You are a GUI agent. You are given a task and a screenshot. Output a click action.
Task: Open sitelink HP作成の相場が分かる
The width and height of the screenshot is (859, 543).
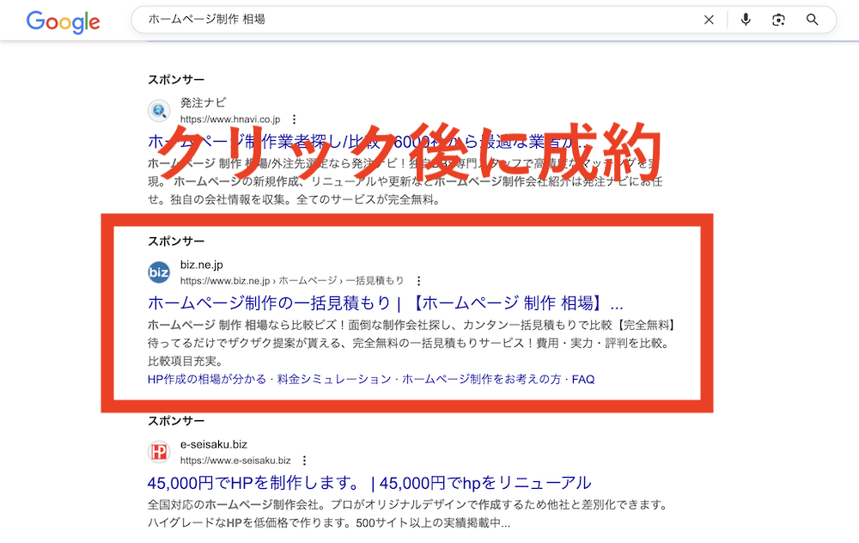point(206,379)
